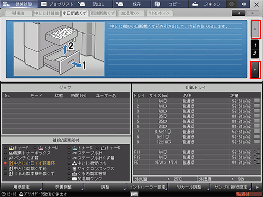
Task: Click the status indicator beside サイクロンボックス
Action: [x=69, y=169]
